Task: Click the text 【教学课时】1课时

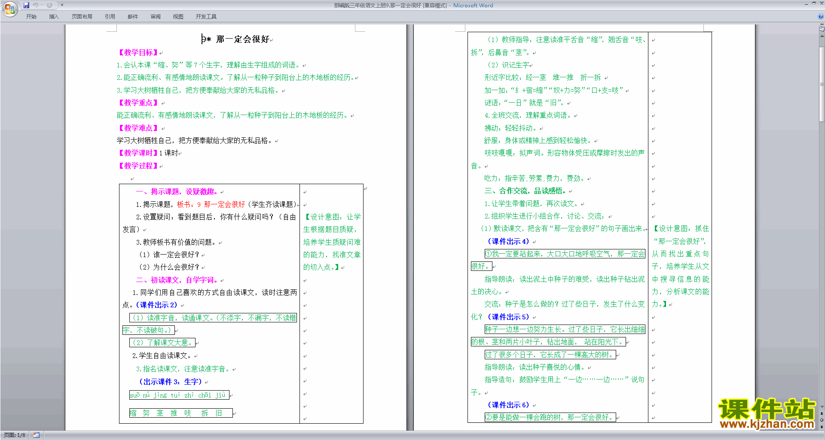Action: [147, 153]
